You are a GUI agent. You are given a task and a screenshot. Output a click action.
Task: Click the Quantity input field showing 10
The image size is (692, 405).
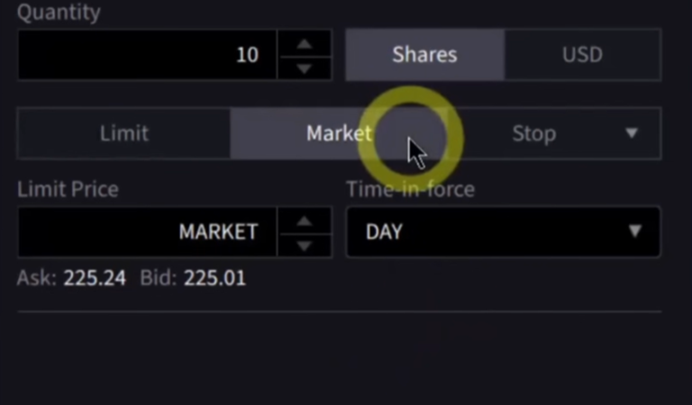coord(148,55)
